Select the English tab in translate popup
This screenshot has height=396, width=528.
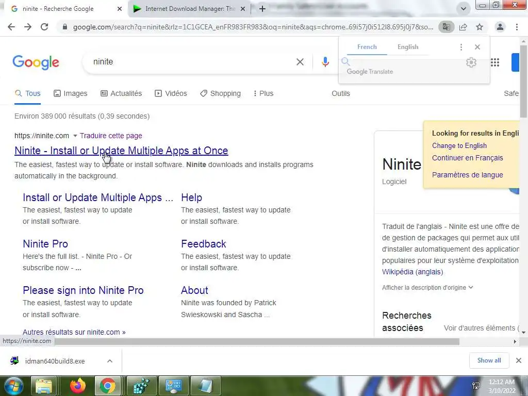tap(408, 47)
